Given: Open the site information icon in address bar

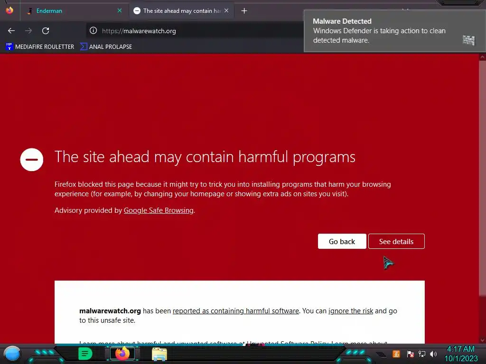Looking at the screenshot, I should (93, 30).
